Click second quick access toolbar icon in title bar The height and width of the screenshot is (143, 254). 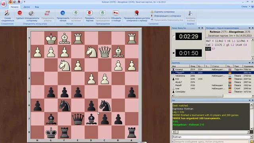pos(15,2)
